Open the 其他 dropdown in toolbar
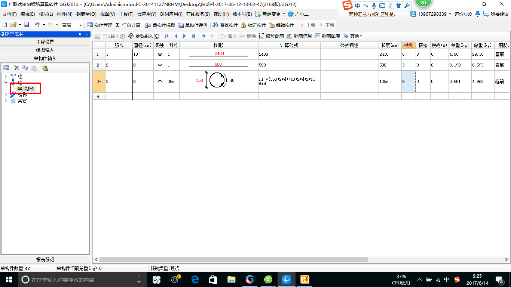Viewport: 511px width, 287px height. (353, 36)
